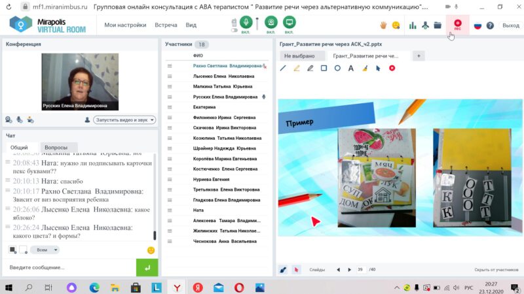Pick the white background color swatch
Viewport: 524px width, 294px height.
(23, 250)
